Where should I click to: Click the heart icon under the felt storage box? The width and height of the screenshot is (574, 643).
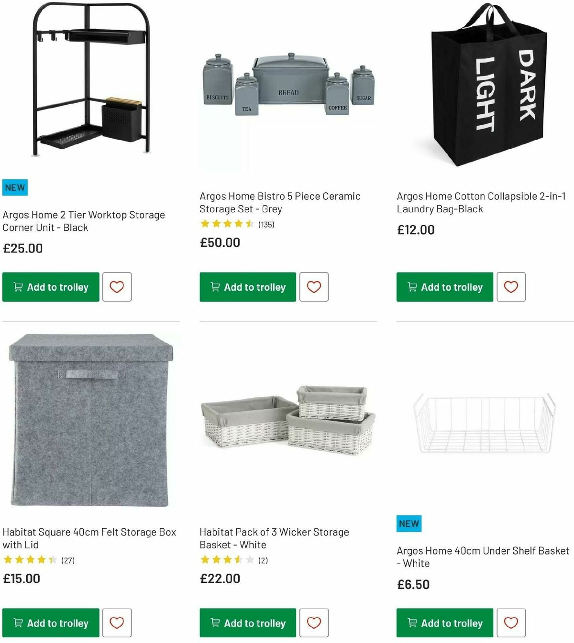pos(116,623)
